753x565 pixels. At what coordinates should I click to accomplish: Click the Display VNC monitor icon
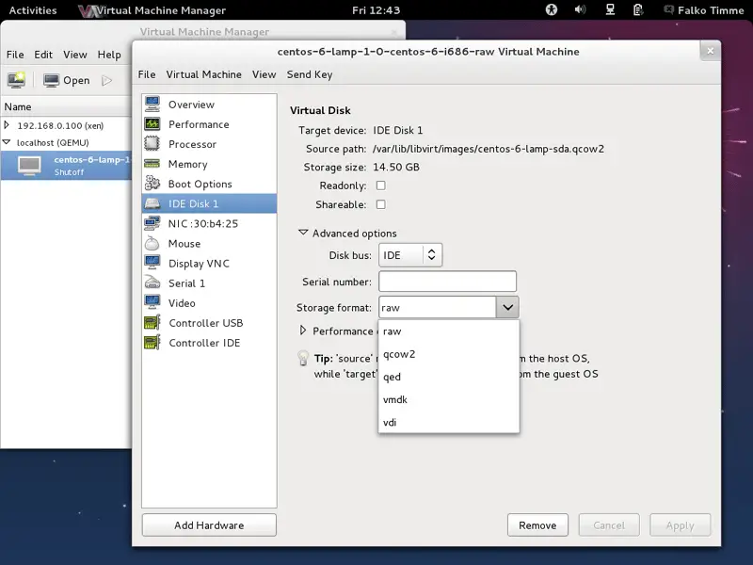click(152, 263)
